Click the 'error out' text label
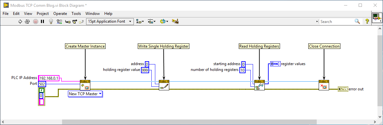The height and width of the screenshot is (125, 383). point(356,89)
